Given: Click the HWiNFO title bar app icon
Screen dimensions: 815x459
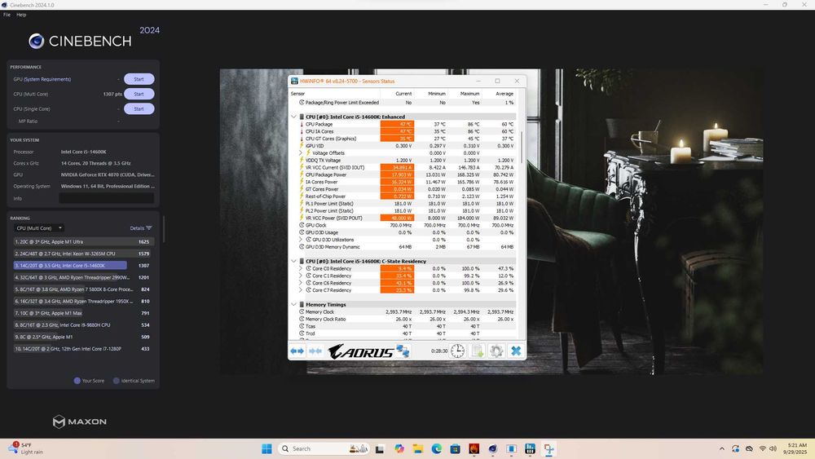Looking at the screenshot, I should (294, 81).
